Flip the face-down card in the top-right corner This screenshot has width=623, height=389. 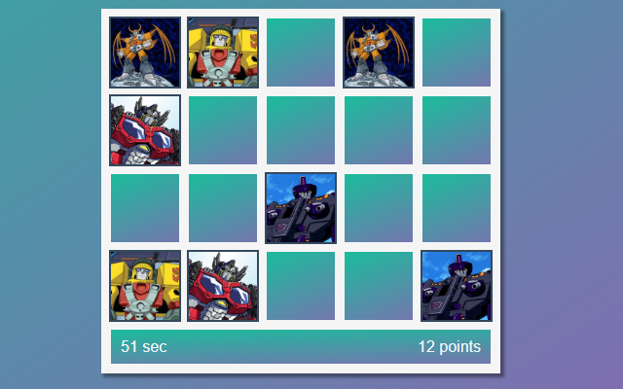457,53
